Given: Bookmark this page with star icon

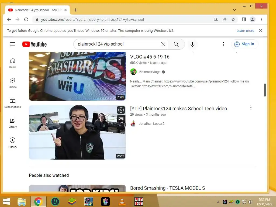Looking at the screenshot, I should (233, 19).
